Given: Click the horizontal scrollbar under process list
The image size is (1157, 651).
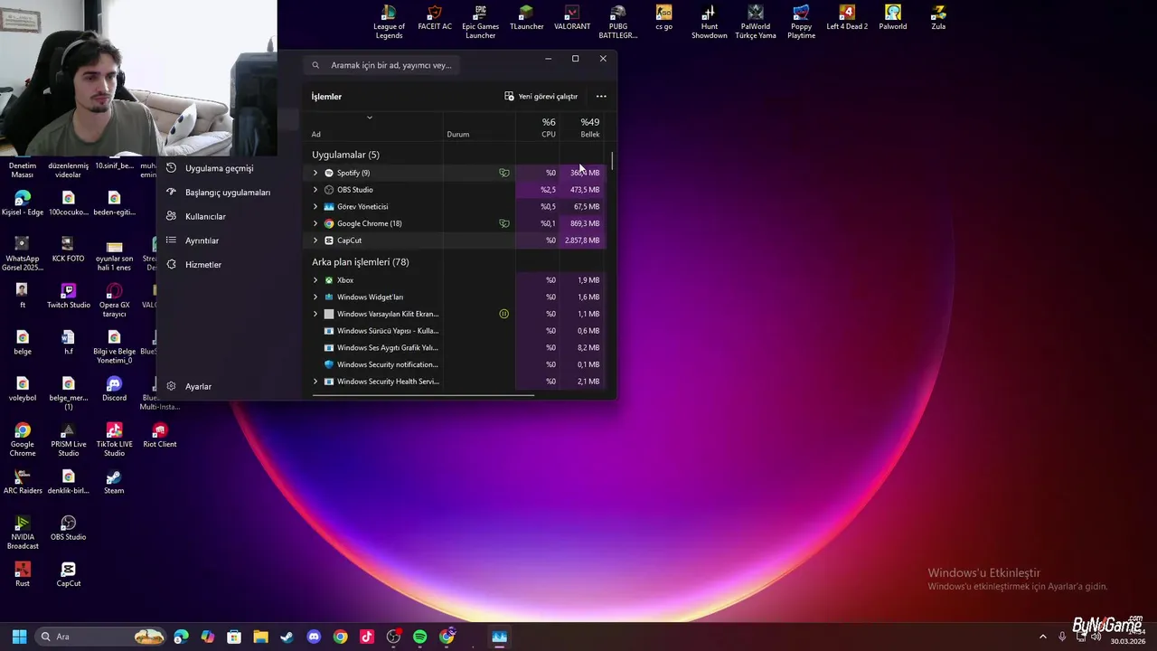Looking at the screenshot, I should click(x=425, y=394).
